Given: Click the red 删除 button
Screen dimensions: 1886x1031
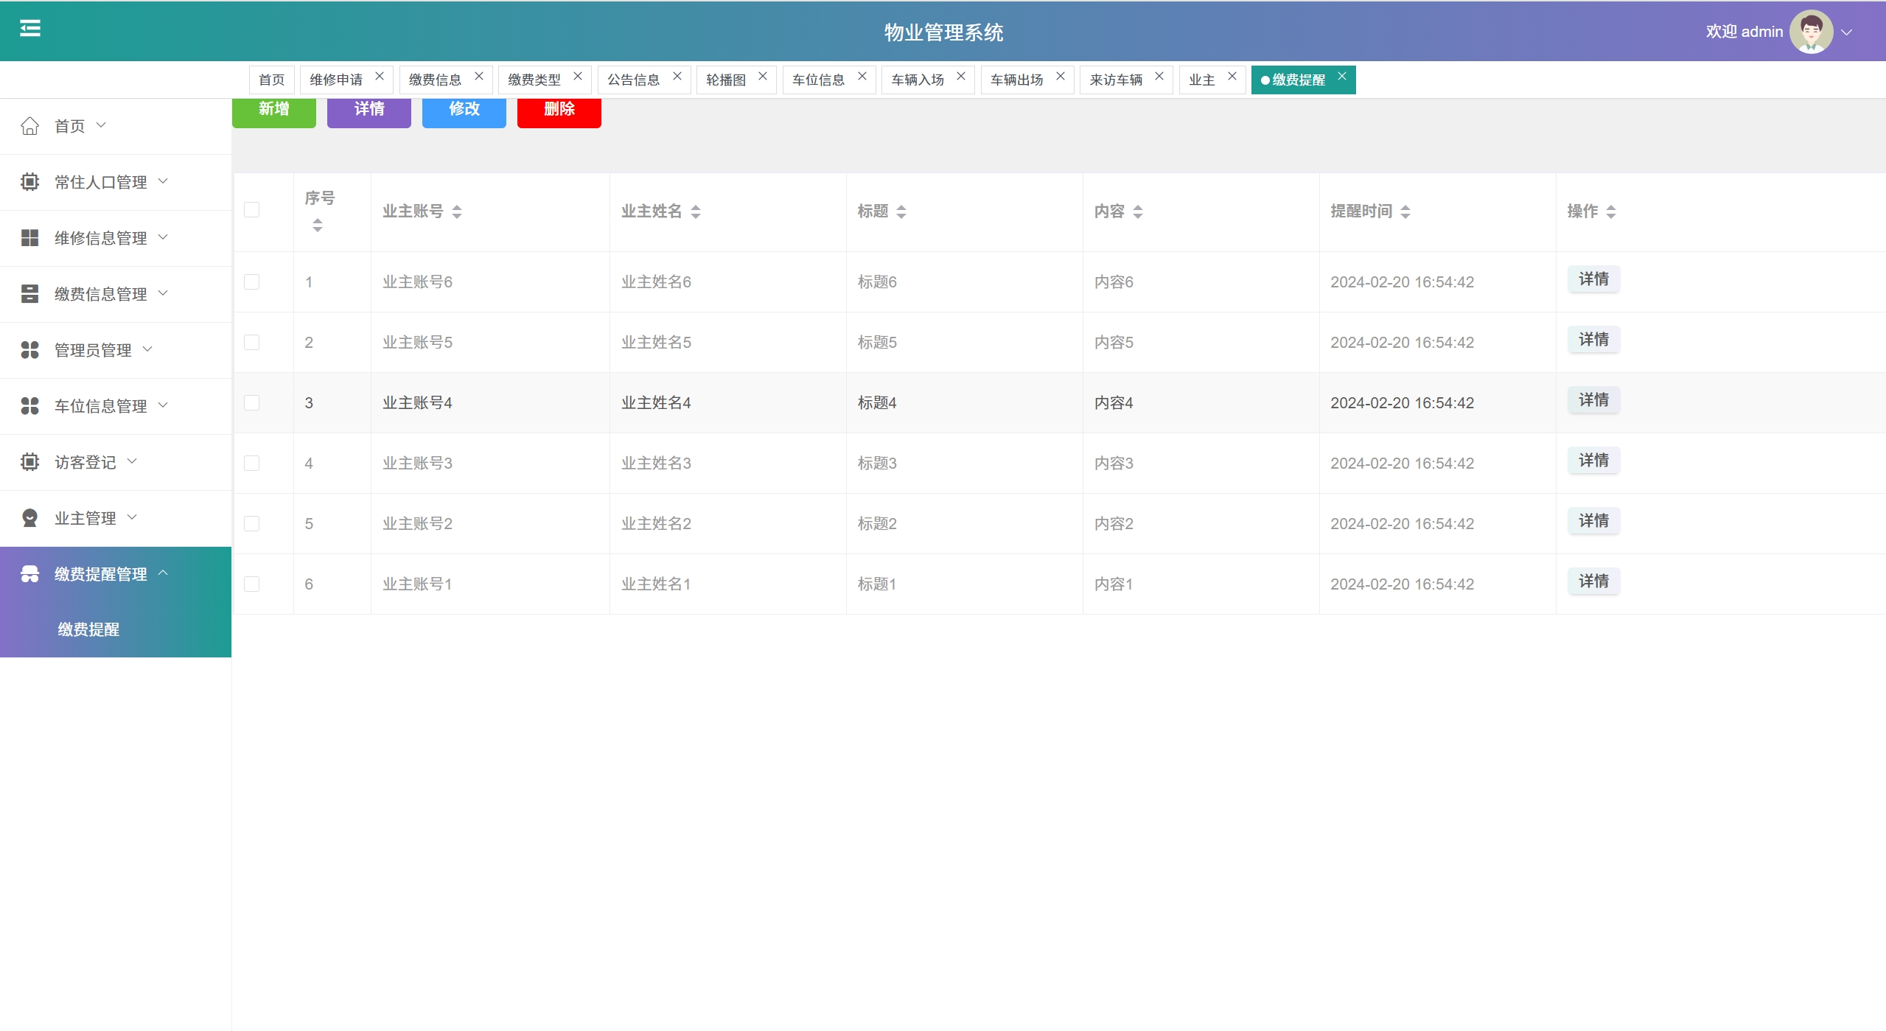Looking at the screenshot, I should click(559, 111).
